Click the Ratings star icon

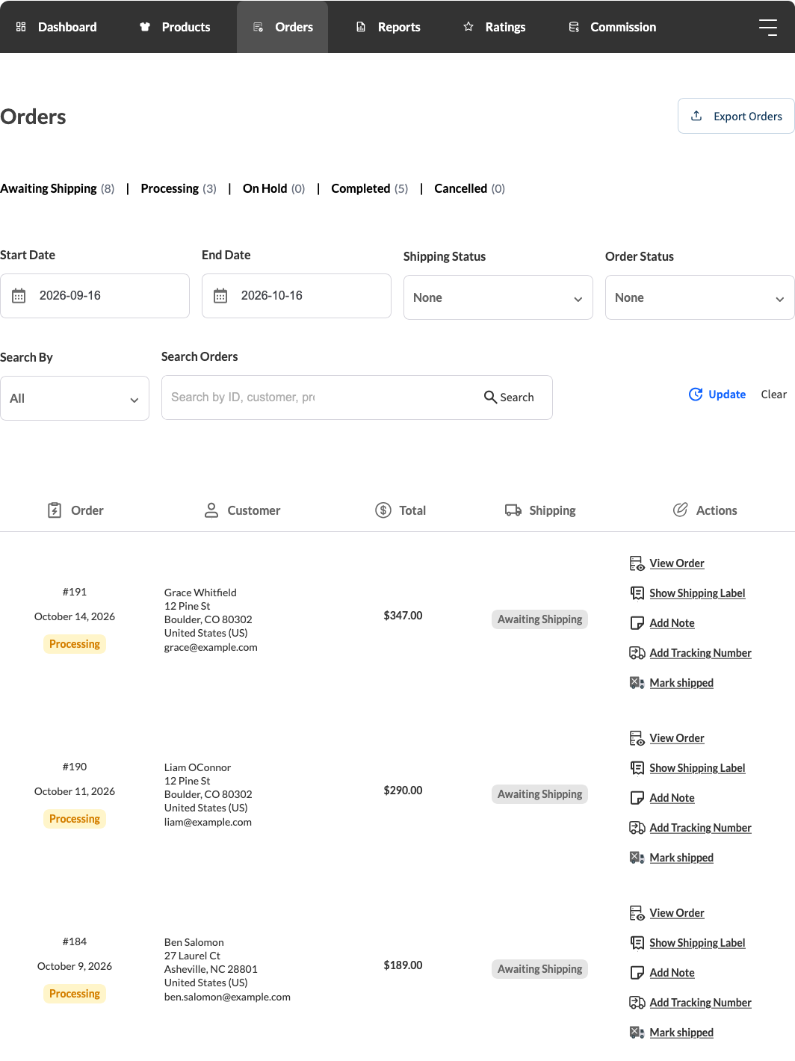click(x=468, y=27)
